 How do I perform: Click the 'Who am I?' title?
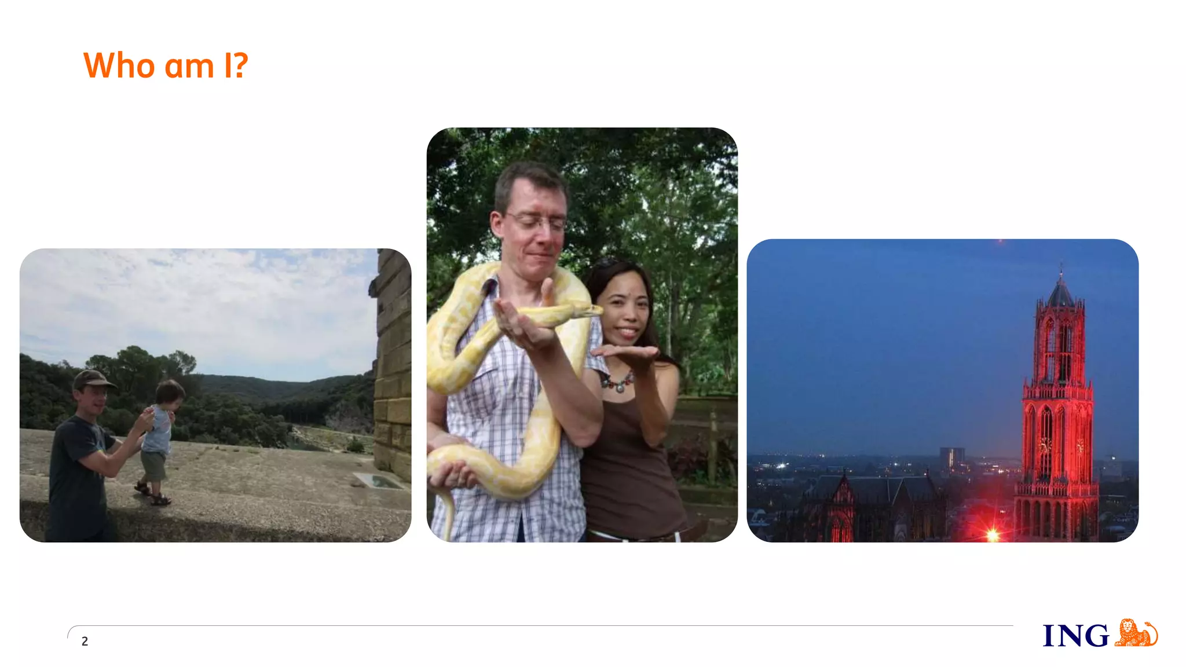pyautogui.click(x=166, y=65)
